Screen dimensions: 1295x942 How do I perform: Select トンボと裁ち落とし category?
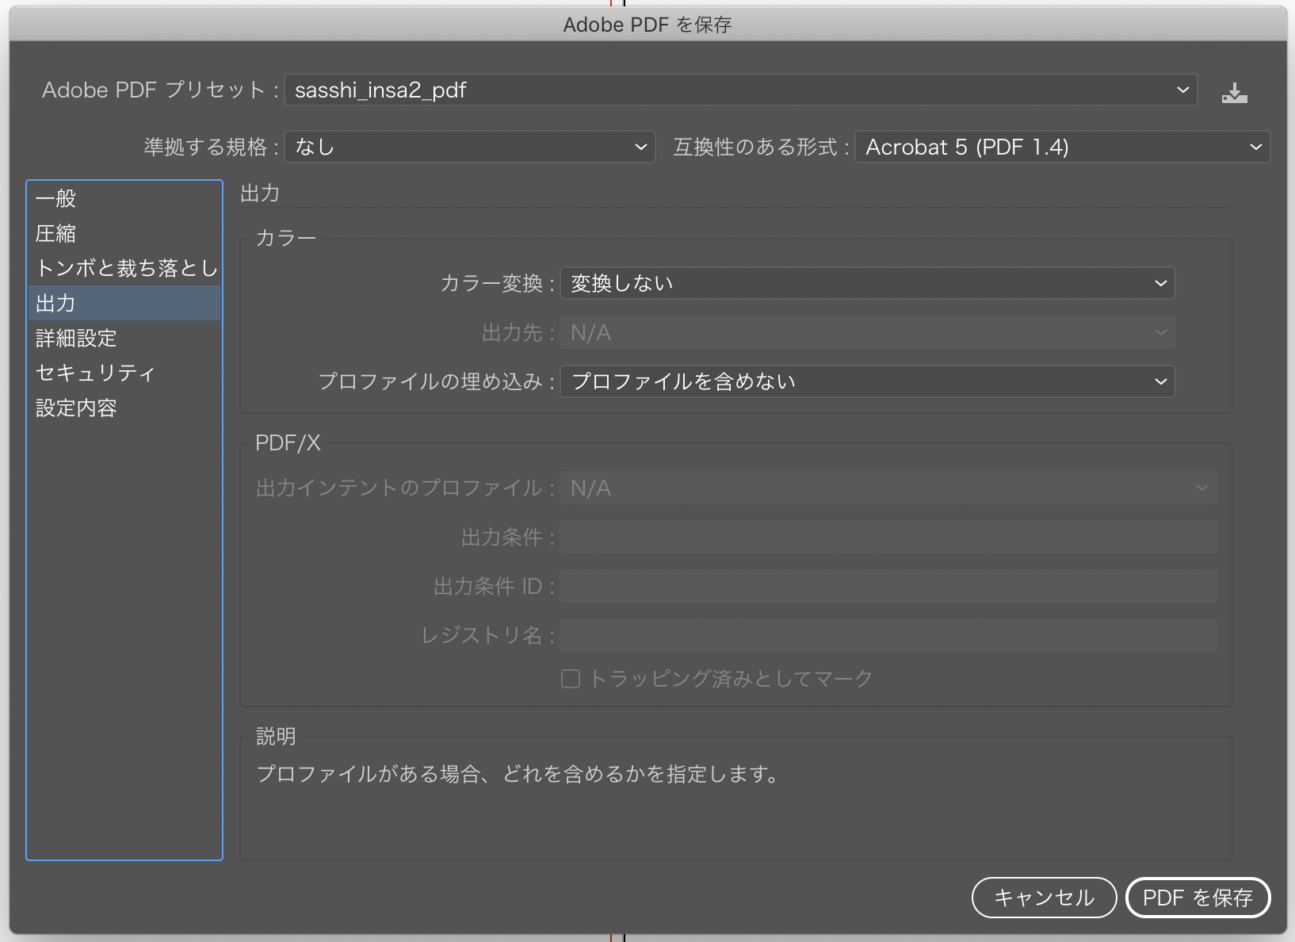[x=124, y=268]
